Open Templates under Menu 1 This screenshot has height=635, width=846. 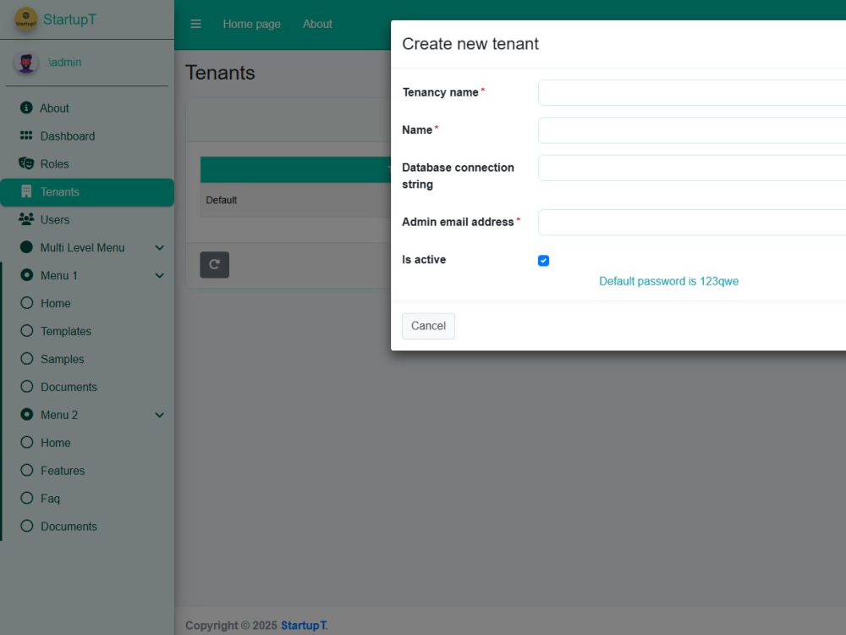coord(87,331)
